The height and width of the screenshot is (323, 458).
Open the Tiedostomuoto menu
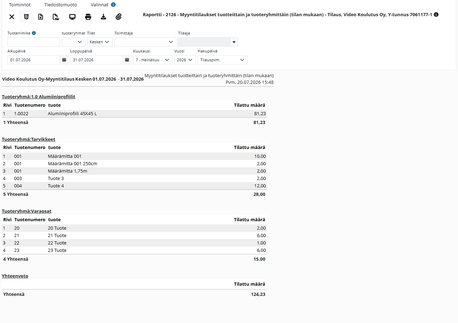pyautogui.click(x=61, y=5)
